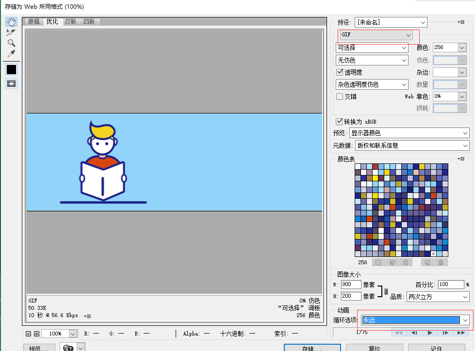Open the 颜色 256 dropdown arrow
This screenshot has width=475, height=351.
(462, 48)
